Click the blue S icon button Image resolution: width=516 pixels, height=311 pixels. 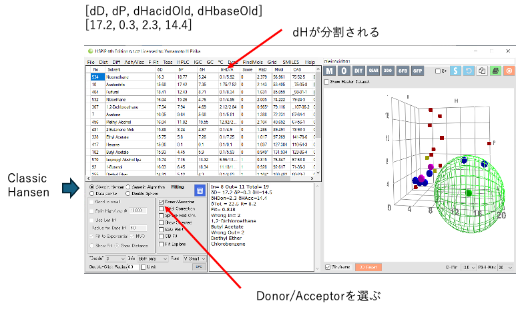(455, 71)
